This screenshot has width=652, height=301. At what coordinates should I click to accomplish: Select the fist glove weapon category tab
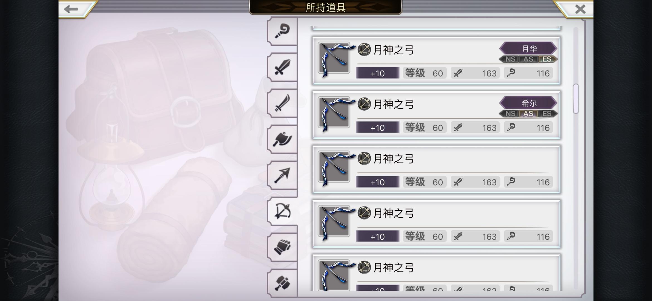click(282, 247)
